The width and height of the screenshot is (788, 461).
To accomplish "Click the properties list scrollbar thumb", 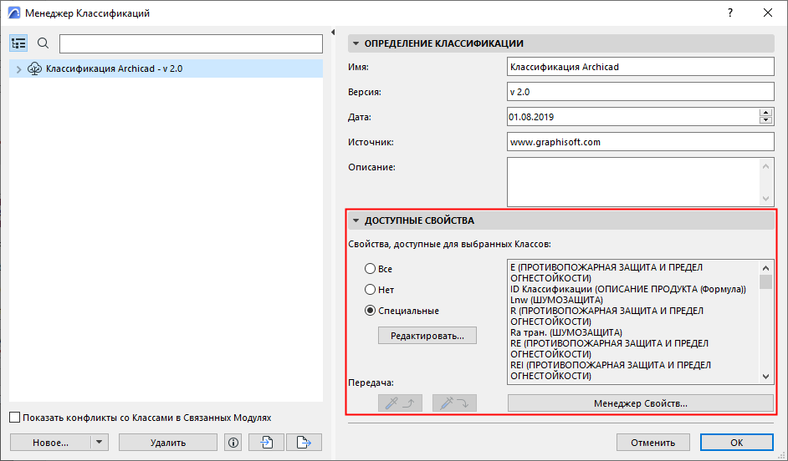I will point(765,282).
